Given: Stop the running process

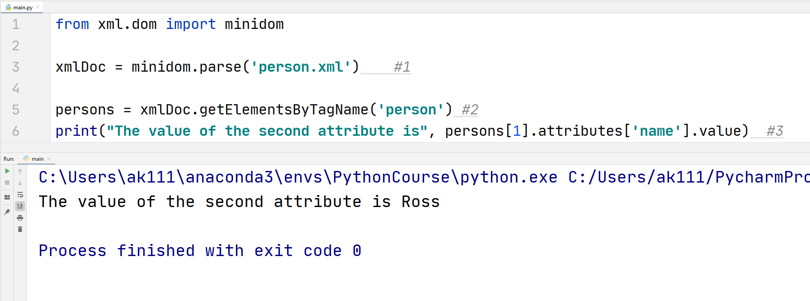Looking at the screenshot, I should tap(7, 183).
